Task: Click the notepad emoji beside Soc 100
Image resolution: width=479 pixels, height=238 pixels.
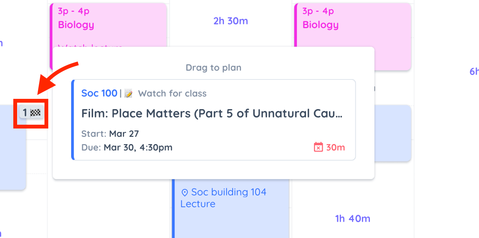Action: click(x=128, y=94)
